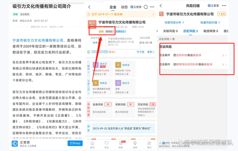238x151 pixels.
Task: Open 宁波市吸引力文化传播有限公司 link in article
Action: (38, 40)
